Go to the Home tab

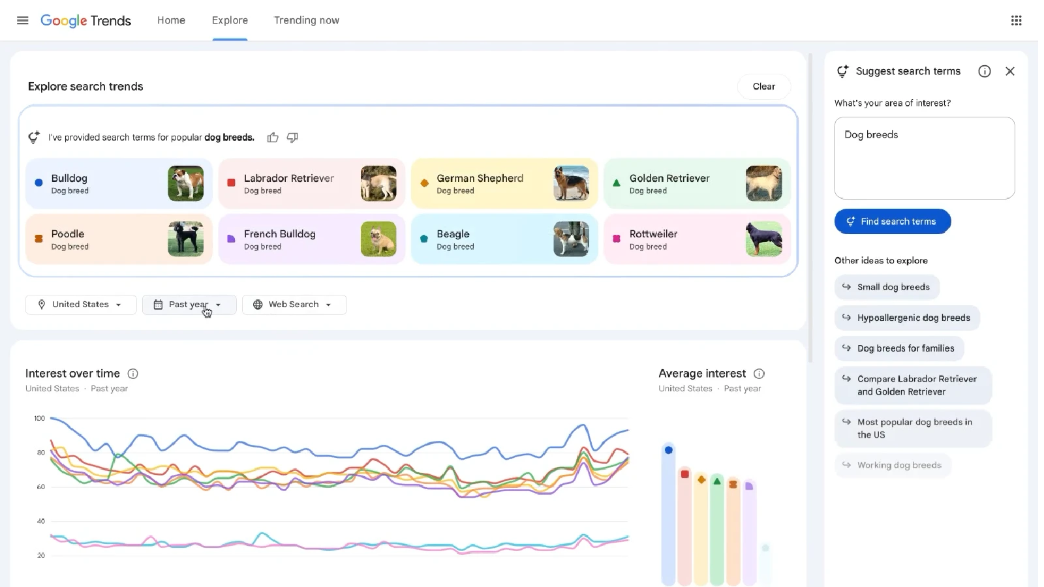171,20
